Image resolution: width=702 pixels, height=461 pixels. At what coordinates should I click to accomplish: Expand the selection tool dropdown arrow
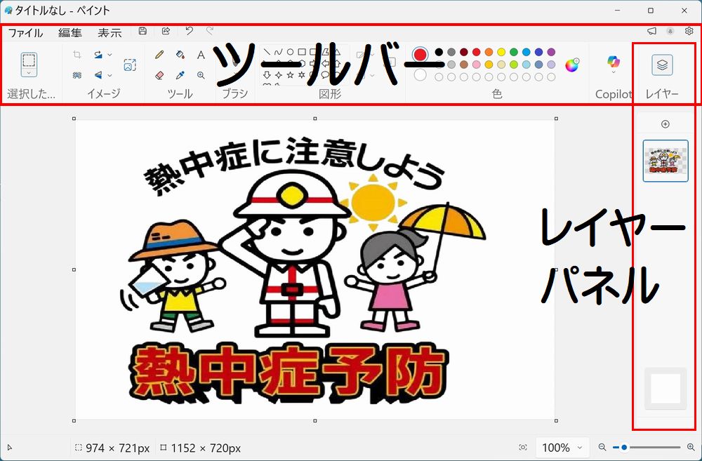[29, 72]
